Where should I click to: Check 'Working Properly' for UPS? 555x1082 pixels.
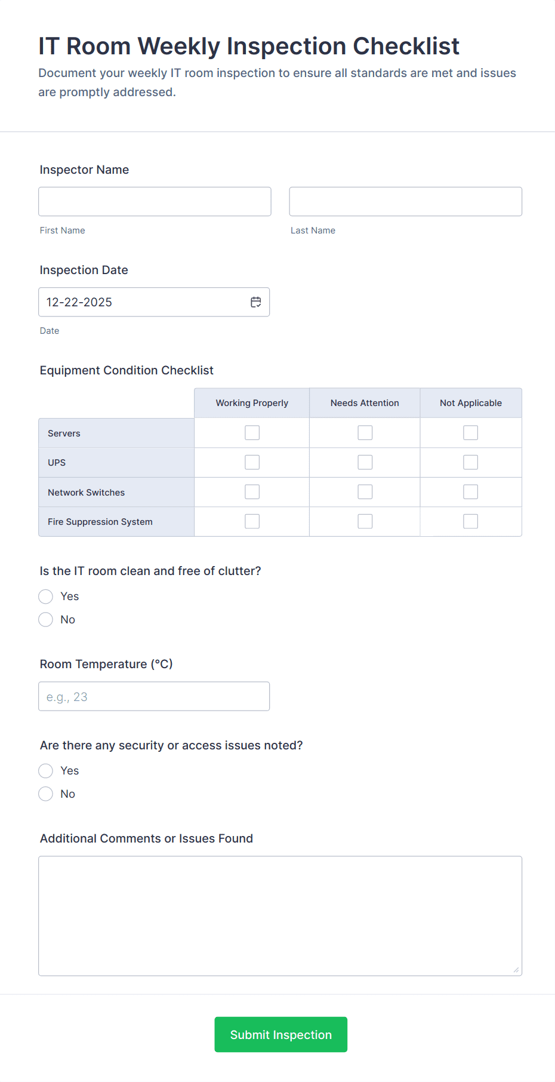point(252,462)
